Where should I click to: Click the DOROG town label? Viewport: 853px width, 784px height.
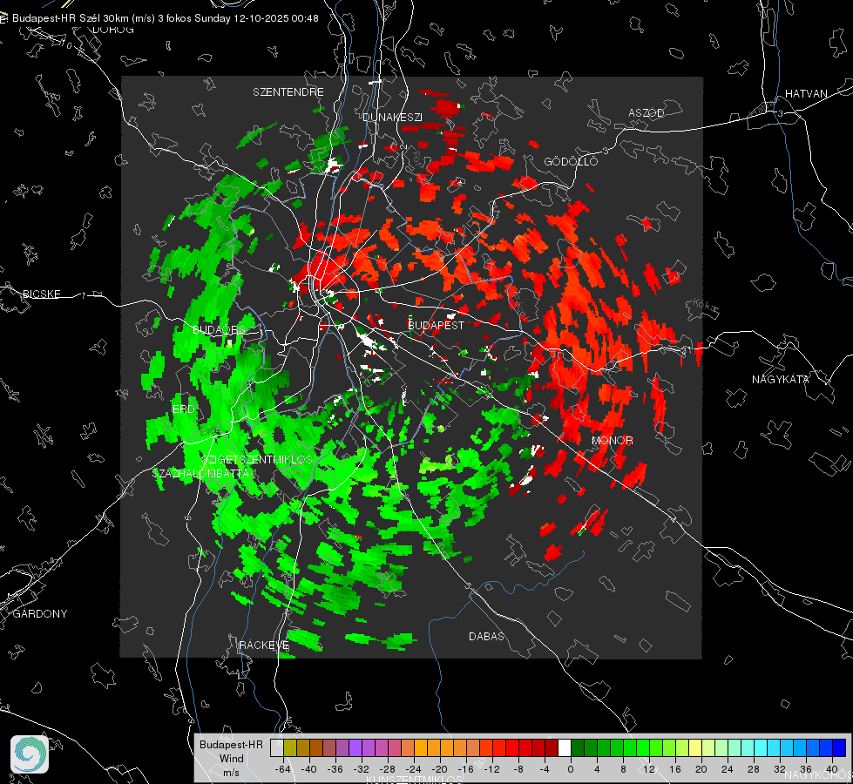point(113,30)
